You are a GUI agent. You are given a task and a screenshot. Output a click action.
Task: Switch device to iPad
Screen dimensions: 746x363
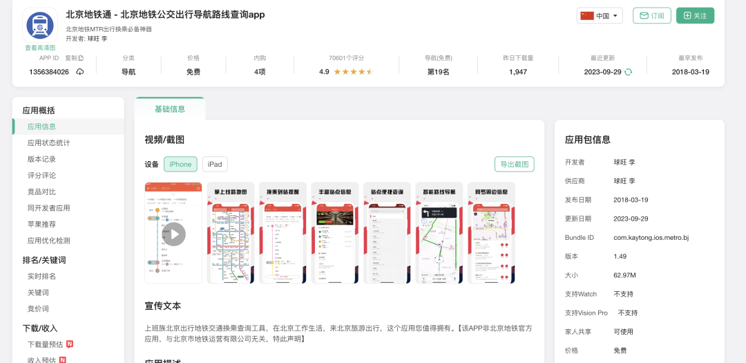[x=215, y=165]
